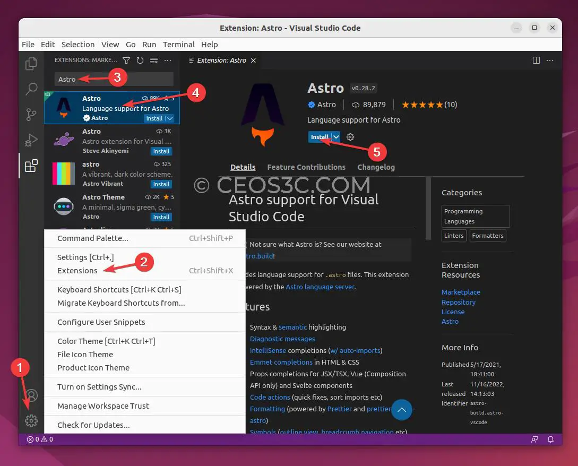Choose Extensions in the gear menu

pos(145,271)
